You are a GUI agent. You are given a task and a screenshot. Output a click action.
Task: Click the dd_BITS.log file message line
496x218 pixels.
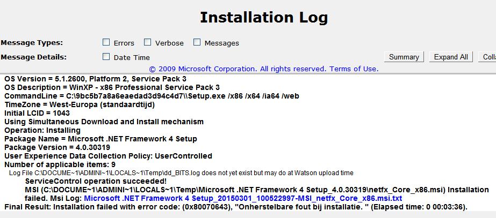(181, 173)
